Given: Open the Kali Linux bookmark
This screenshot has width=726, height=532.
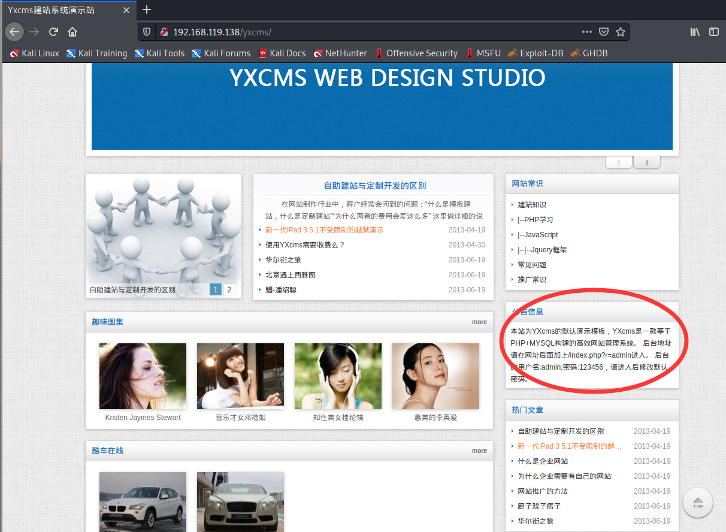Looking at the screenshot, I should click(34, 53).
